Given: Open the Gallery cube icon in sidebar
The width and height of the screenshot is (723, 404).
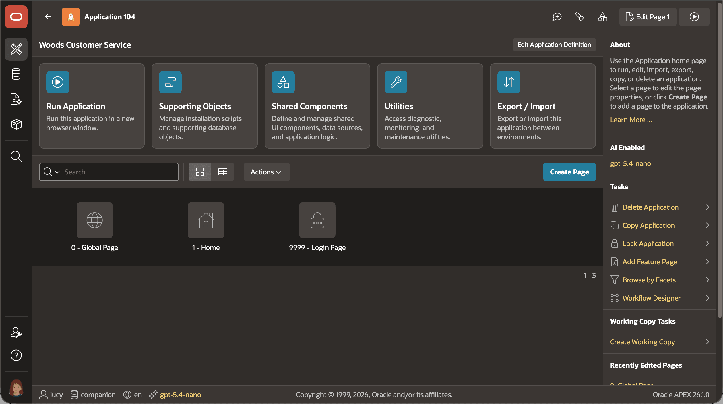Looking at the screenshot, I should [16, 124].
